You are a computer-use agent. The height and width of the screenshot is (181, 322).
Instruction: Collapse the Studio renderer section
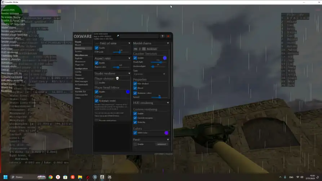point(129,73)
